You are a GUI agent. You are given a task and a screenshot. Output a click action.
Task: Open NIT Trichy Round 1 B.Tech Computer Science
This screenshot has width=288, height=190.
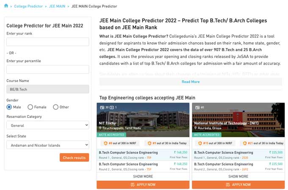(143, 155)
